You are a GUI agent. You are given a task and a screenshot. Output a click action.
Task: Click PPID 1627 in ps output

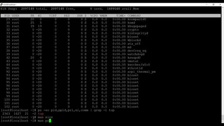[17, 114]
